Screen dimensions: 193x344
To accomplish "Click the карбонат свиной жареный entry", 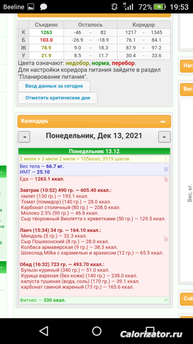I will pos(77,287).
